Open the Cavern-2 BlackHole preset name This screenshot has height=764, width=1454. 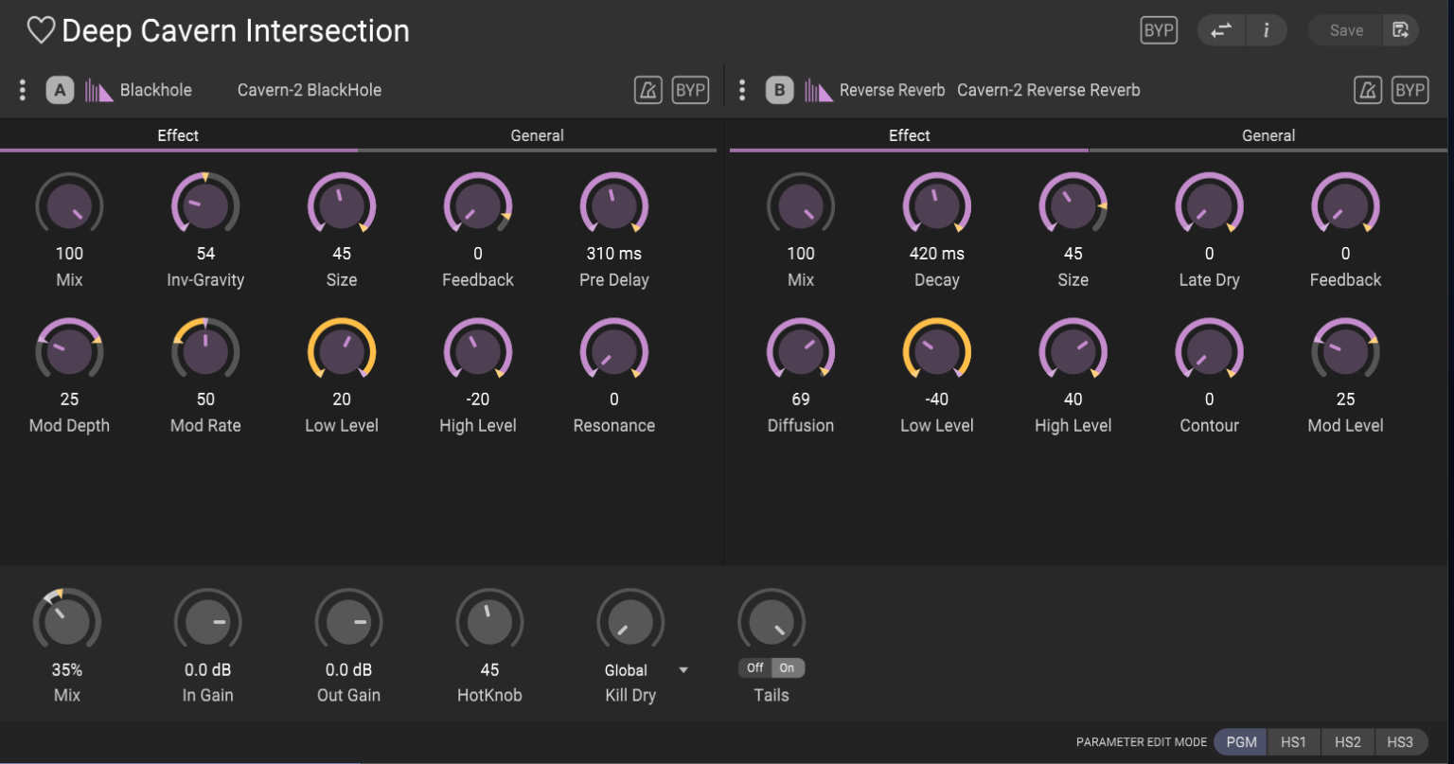(310, 90)
